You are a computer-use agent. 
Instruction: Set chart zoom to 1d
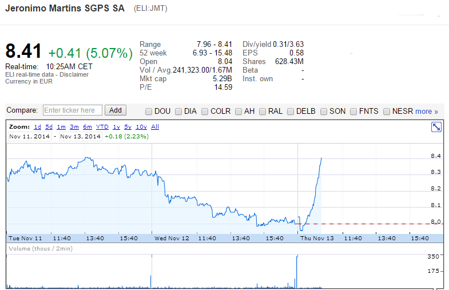pyautogui.click(x=38, y=127)
